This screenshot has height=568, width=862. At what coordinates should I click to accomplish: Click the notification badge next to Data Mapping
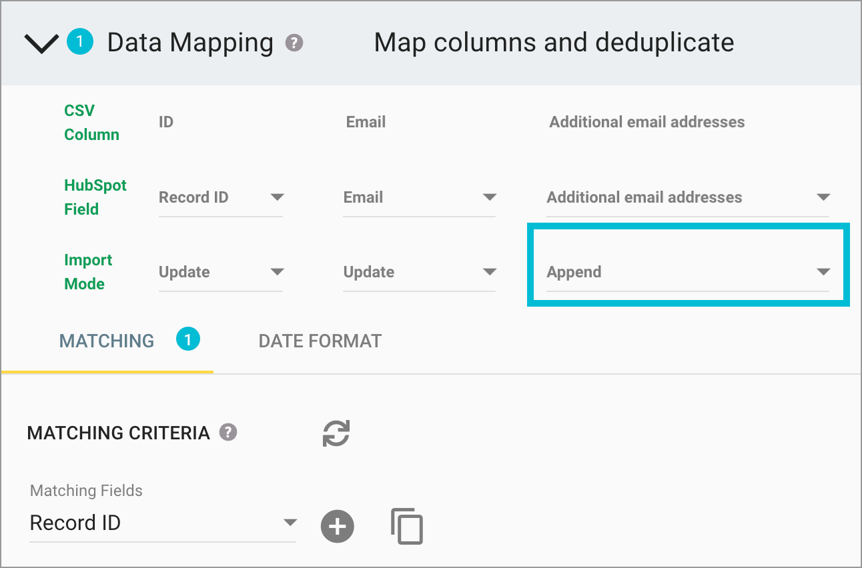79,43
